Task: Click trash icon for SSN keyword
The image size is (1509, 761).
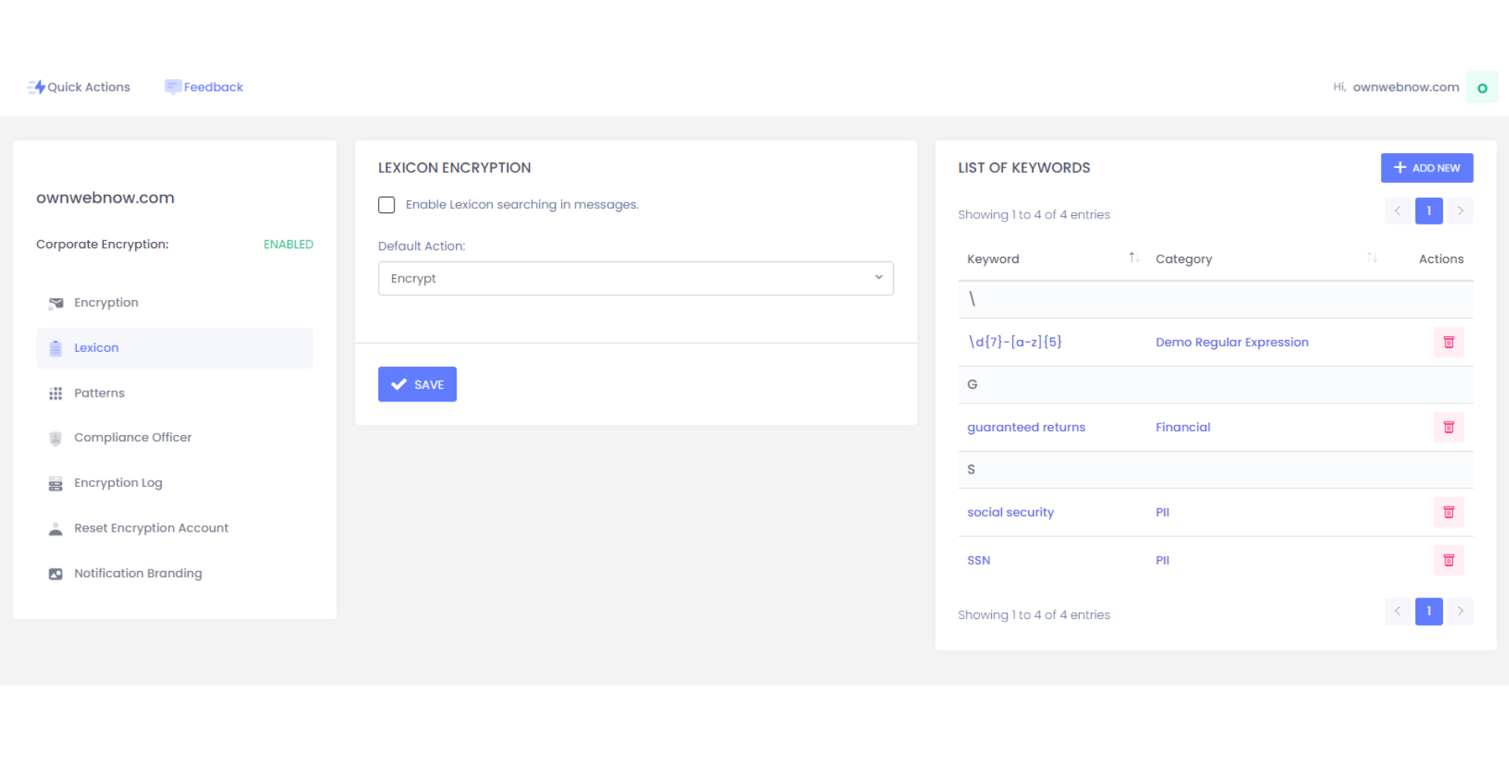Action: click(1448, 560)
